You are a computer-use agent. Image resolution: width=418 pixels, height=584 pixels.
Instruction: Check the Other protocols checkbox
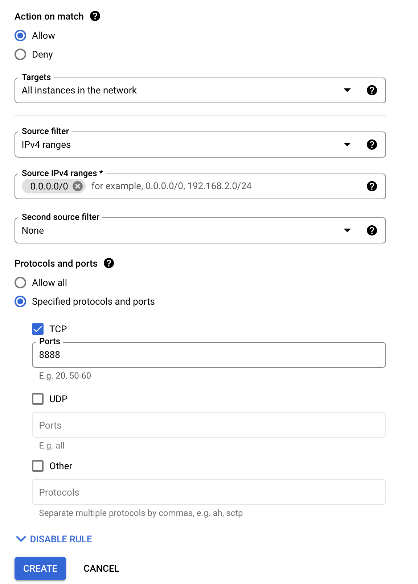click(x=37, y=466)
